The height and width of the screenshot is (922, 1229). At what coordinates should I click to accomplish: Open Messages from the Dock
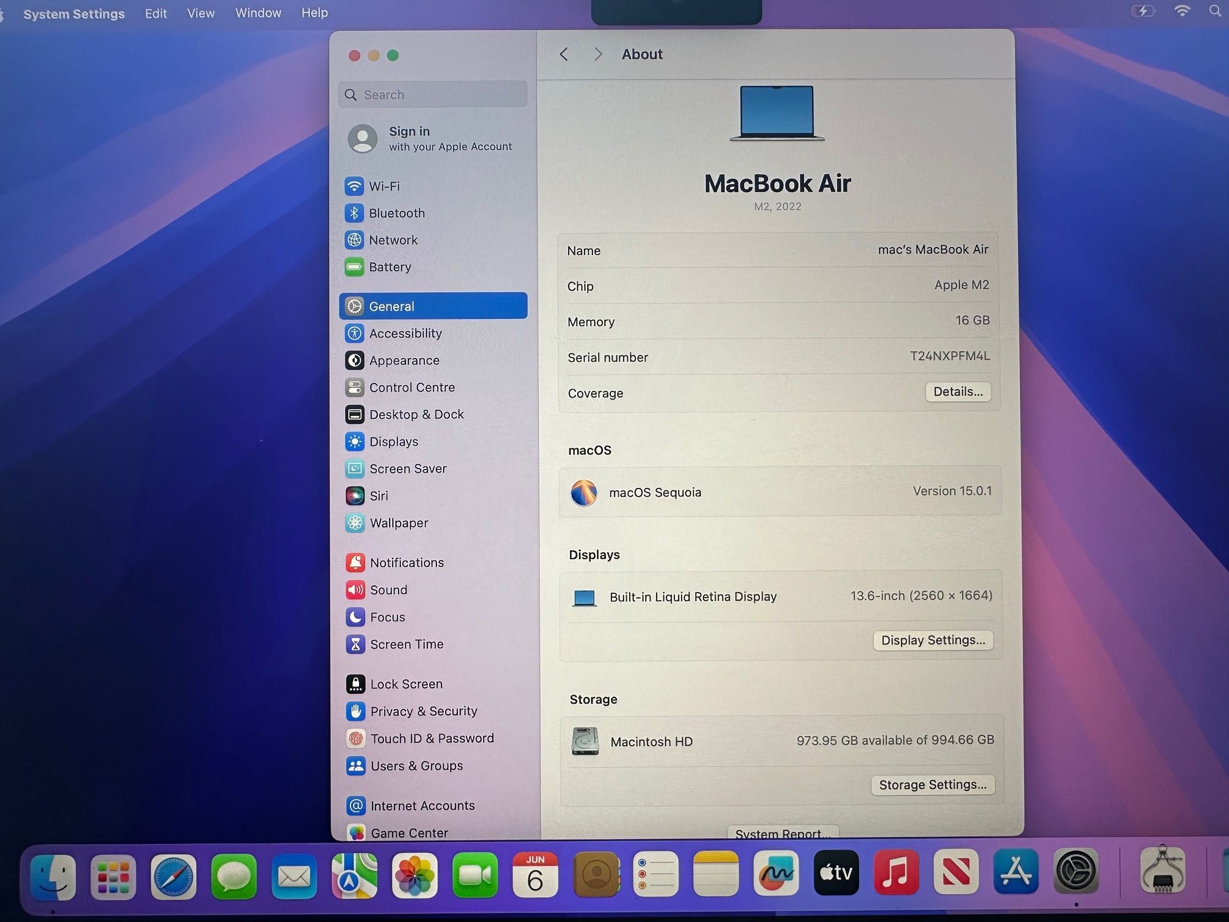pos(234,877)
